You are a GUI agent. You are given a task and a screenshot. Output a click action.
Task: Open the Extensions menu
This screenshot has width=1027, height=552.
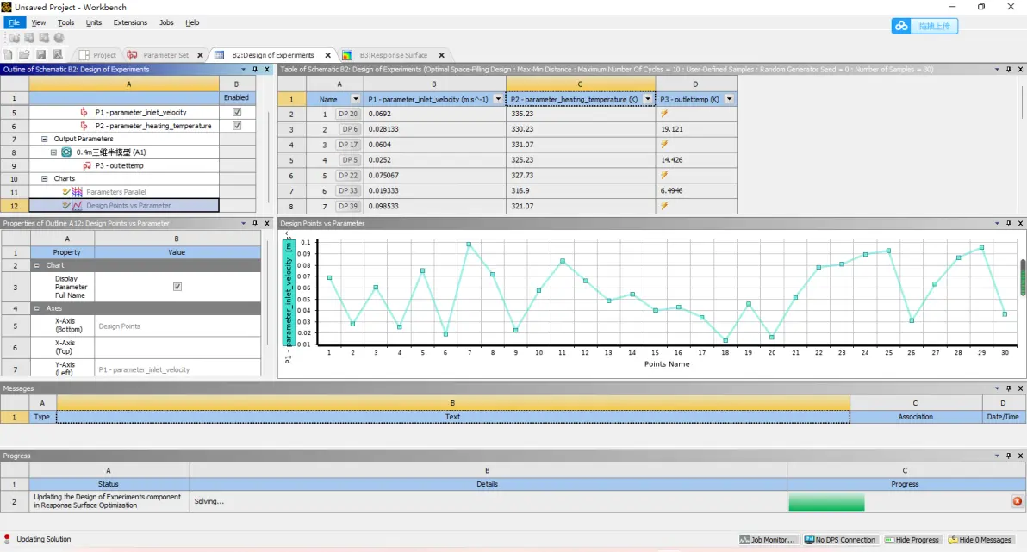coord(130,22)
